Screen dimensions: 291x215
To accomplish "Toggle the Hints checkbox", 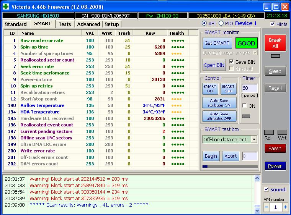I will [272, 24].
